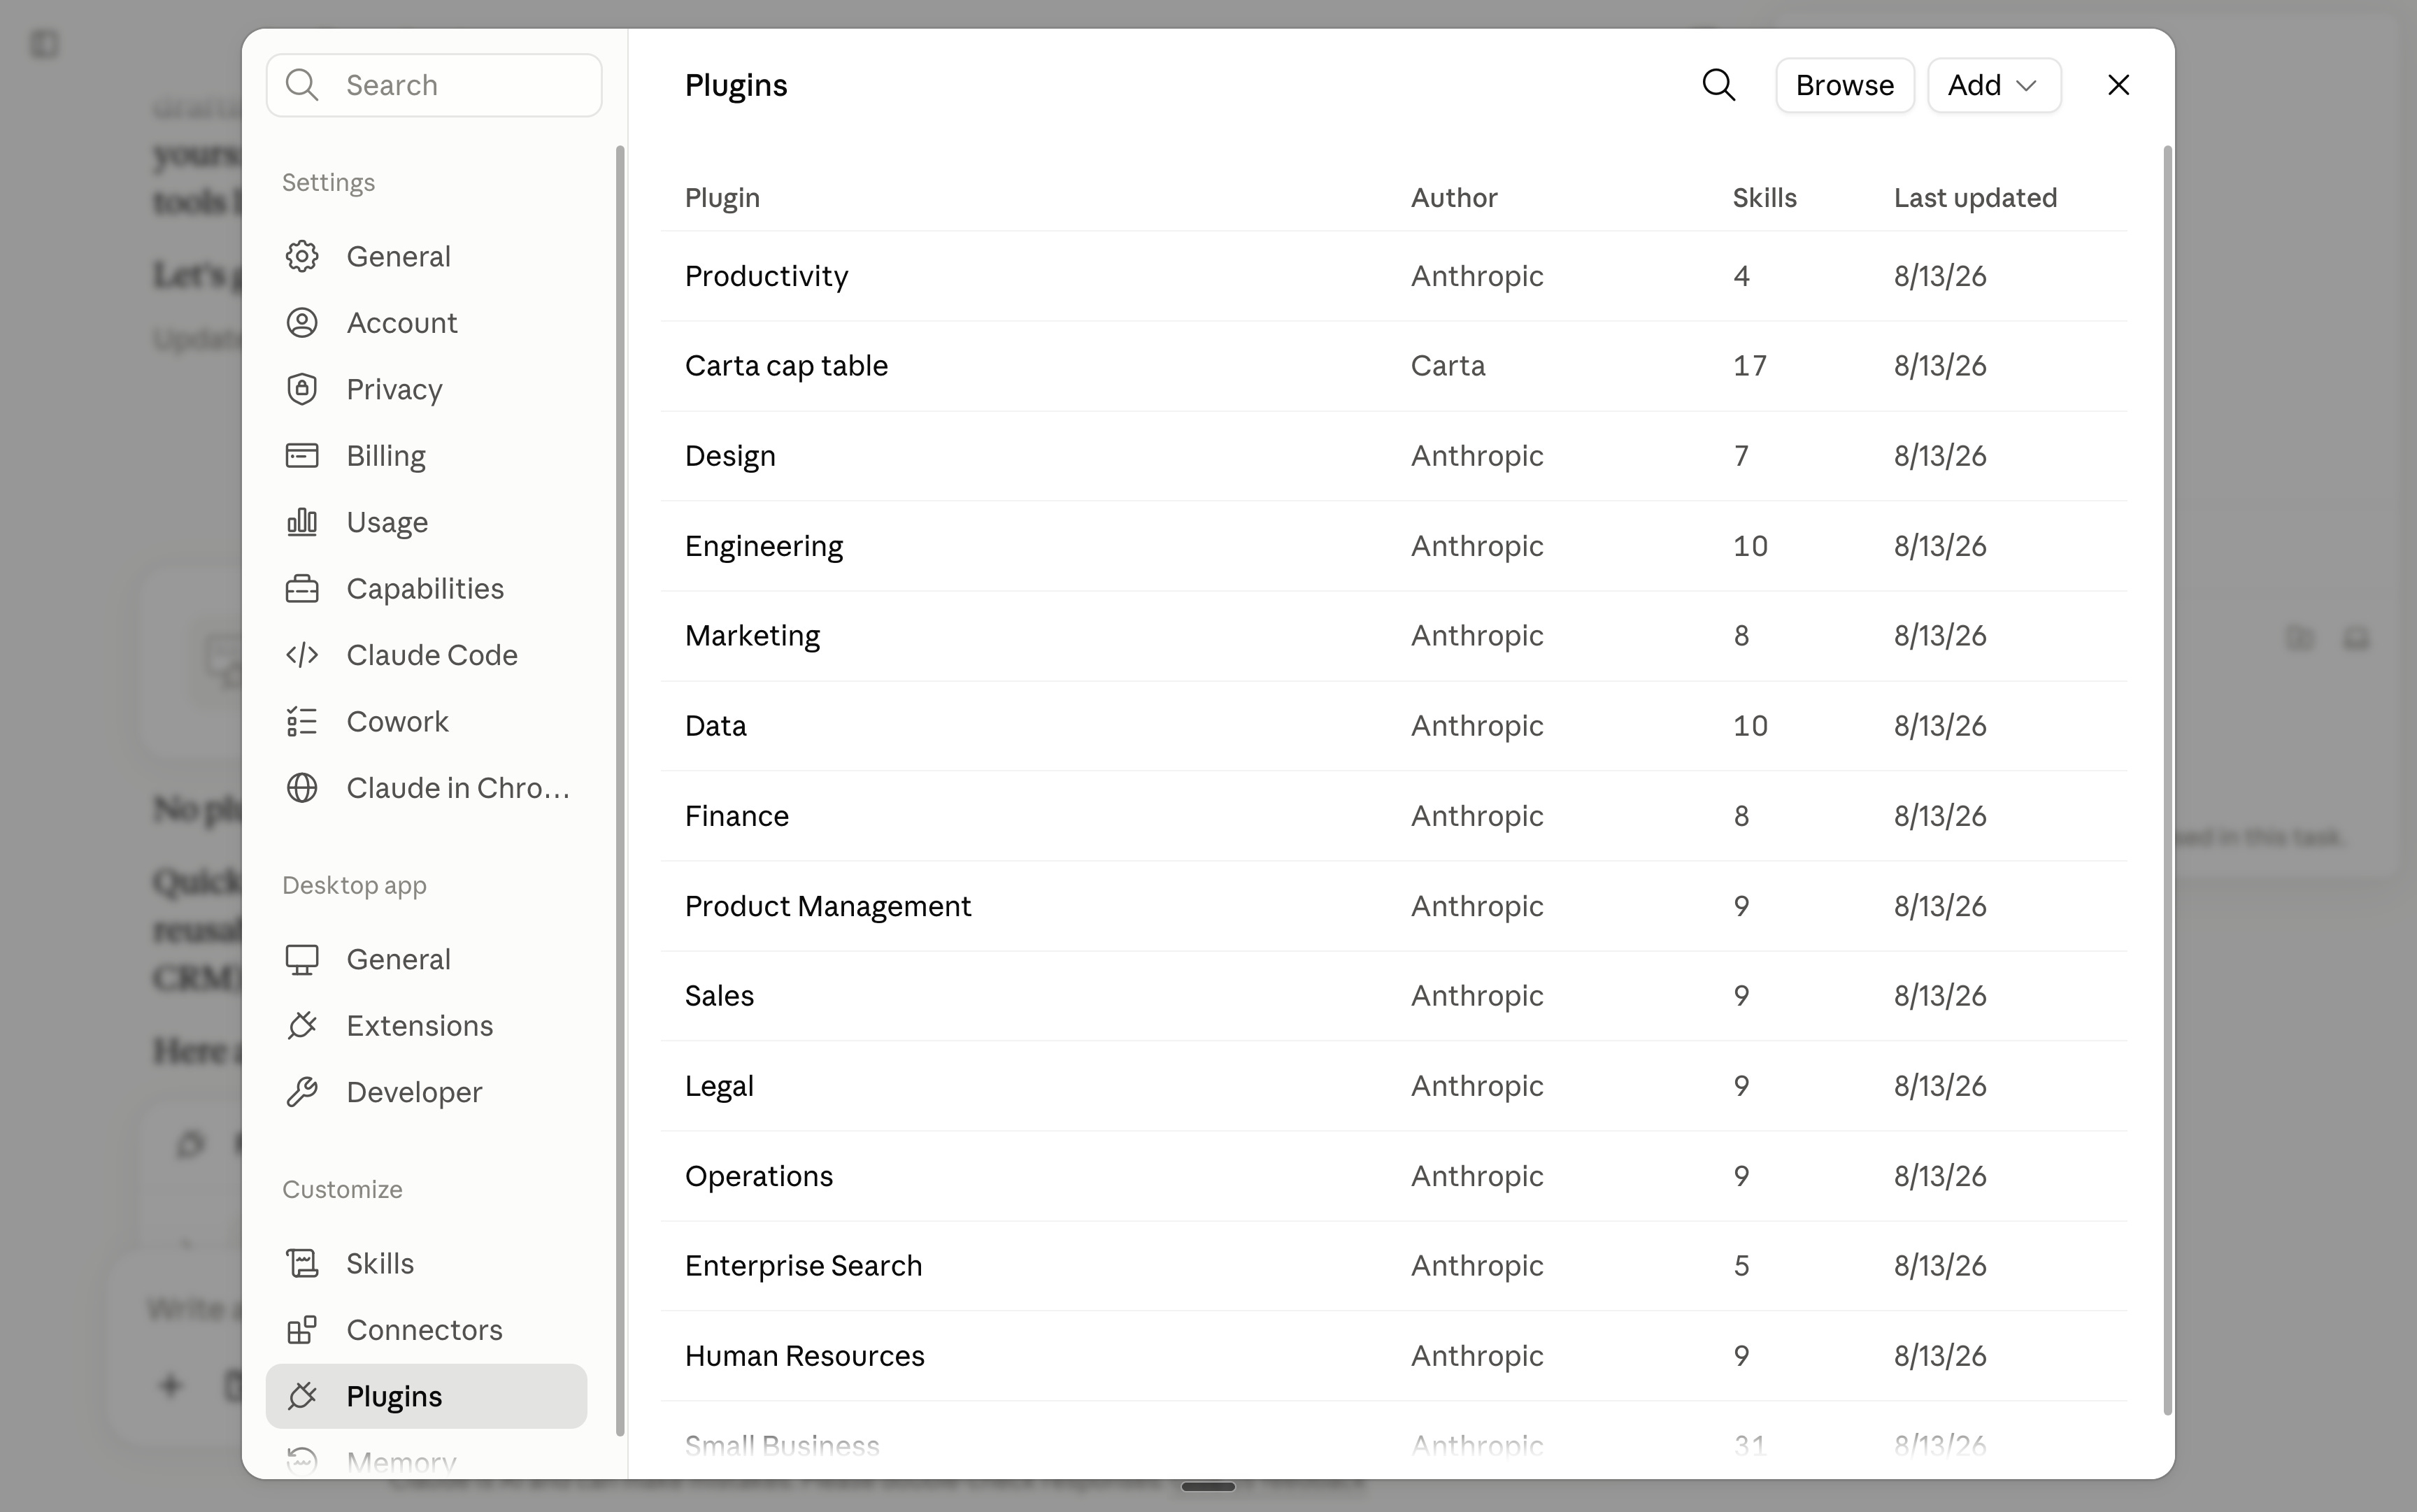Open Connectors under Customize
This screenshot has height=1512, width=2417.
[426, 1330]
